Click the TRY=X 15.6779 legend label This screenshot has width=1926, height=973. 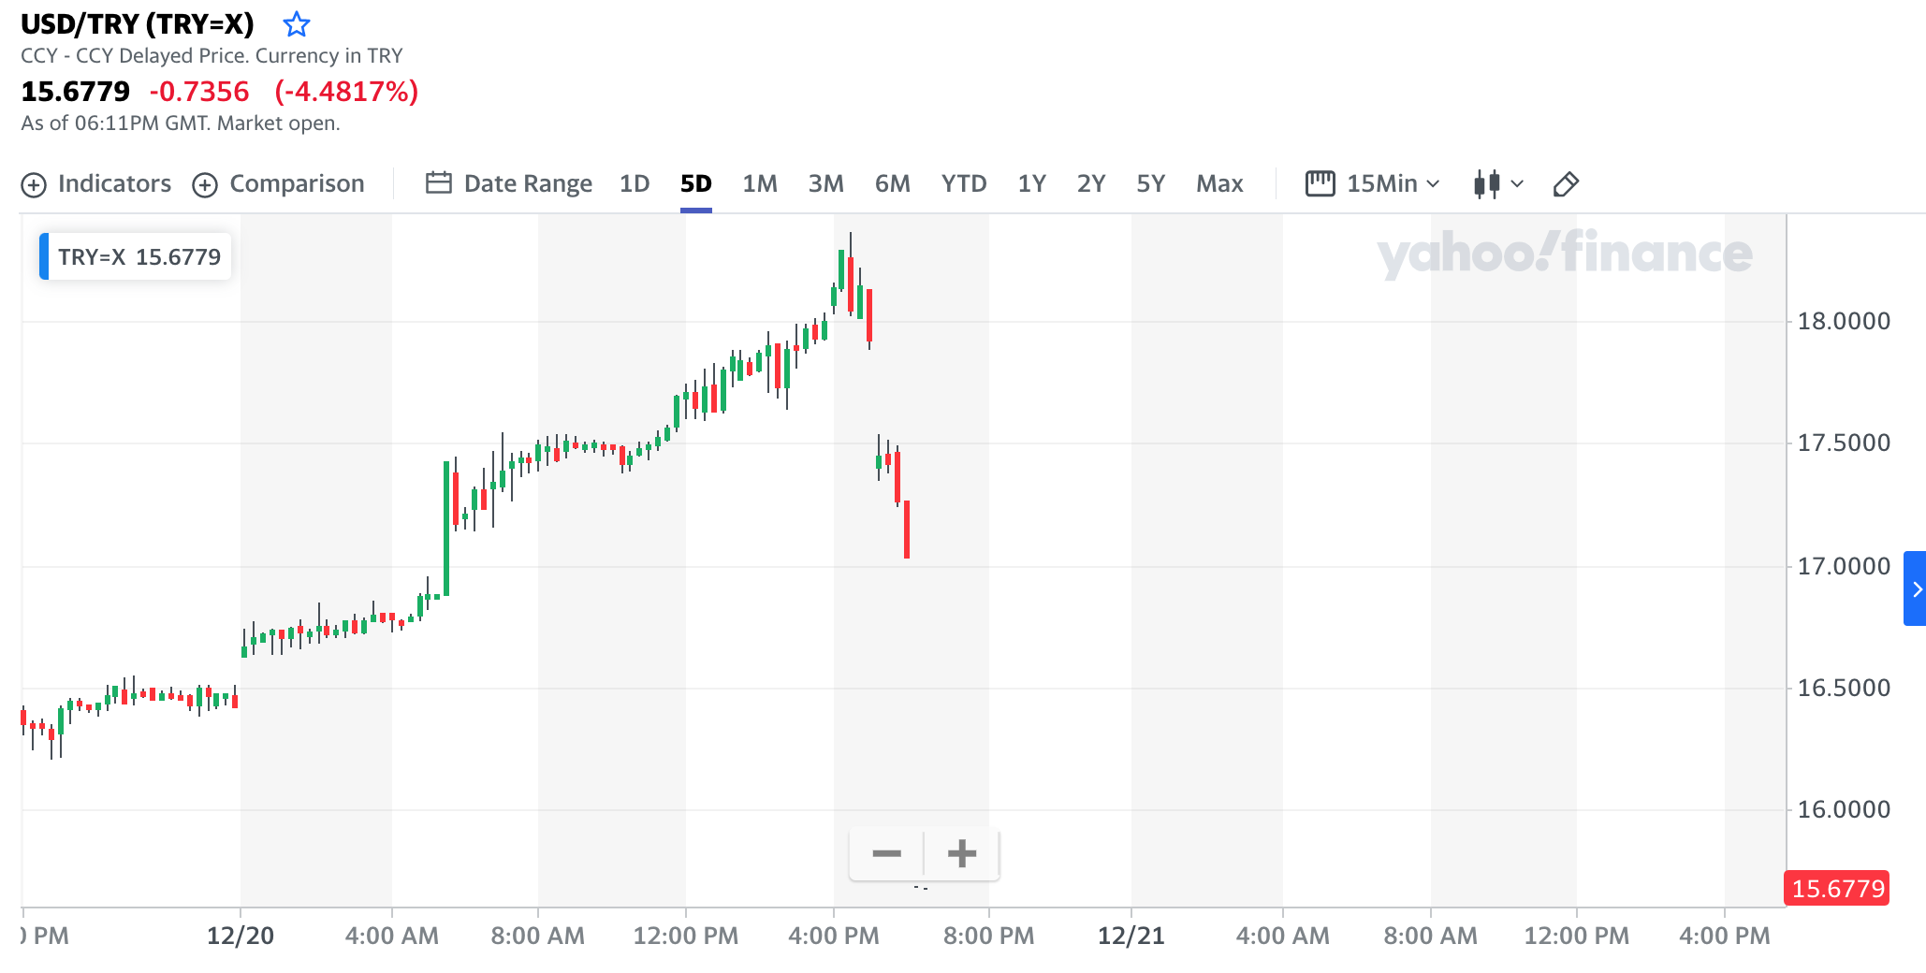tap(139, 256)
